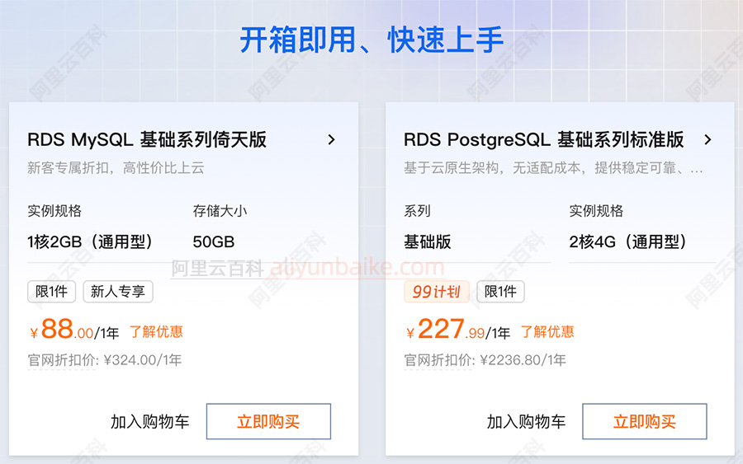Open 了解优惠 next to the ¥88.00 price

[156, 332]
